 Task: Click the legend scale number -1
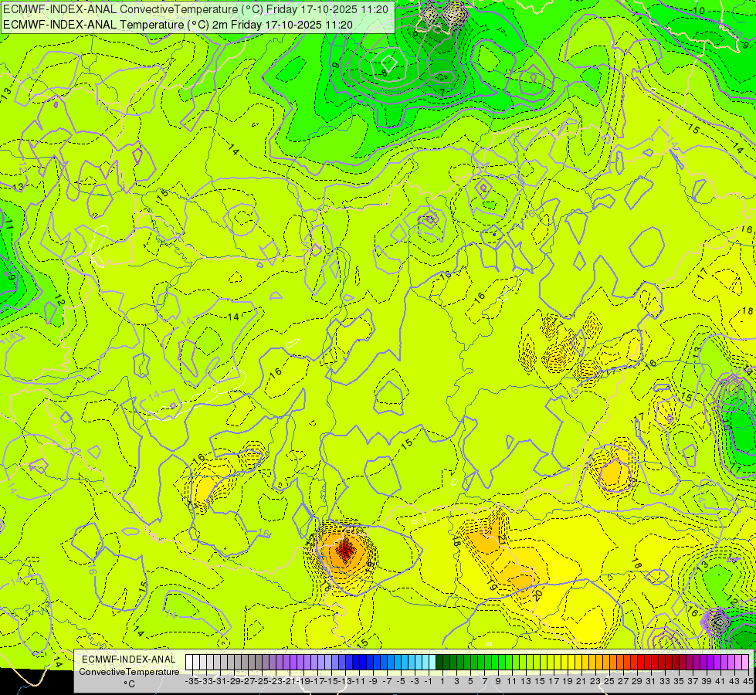click(x=429, y=681)
